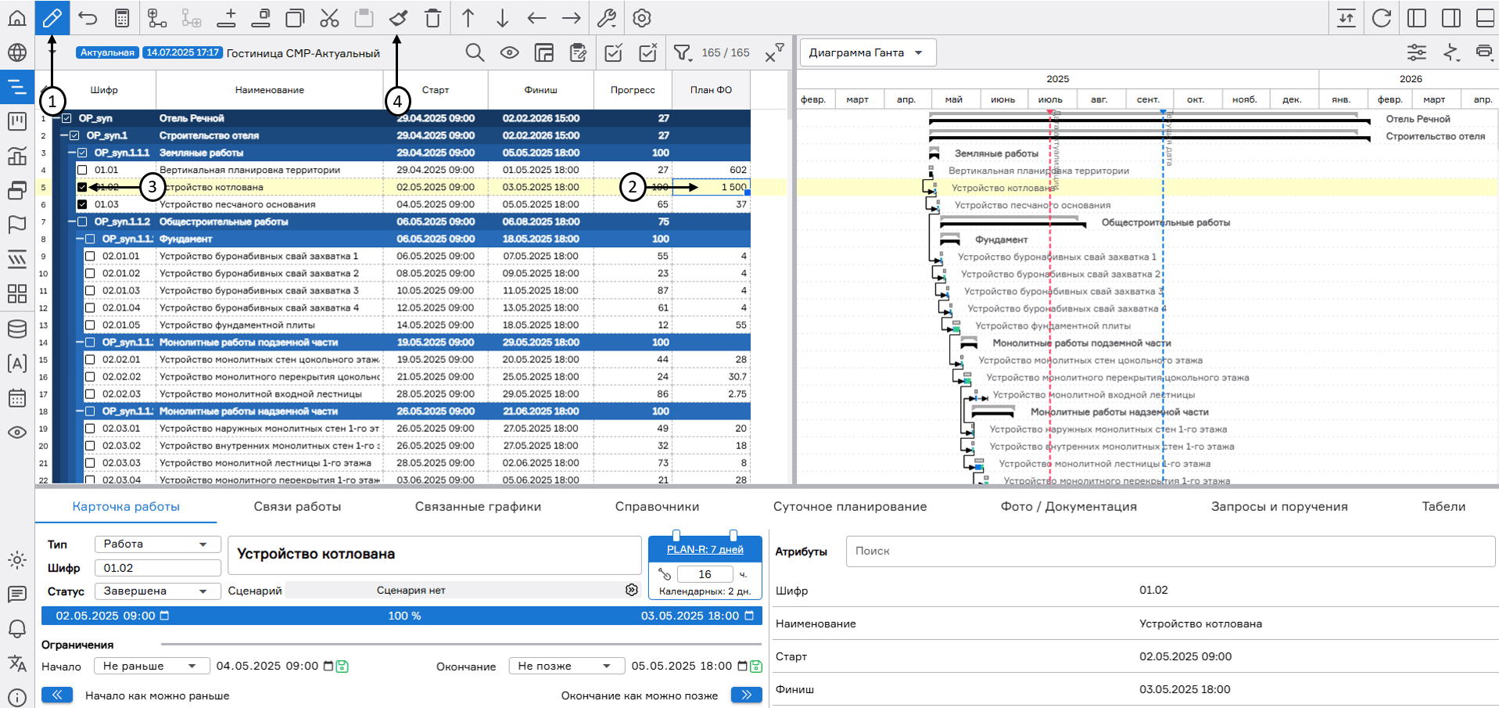Click the 100 % progress bar
This screenshot has width=1499, height=708.
403,616
